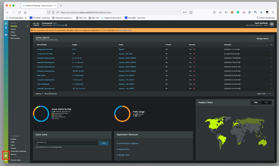
Task: Select Alarms in the Monitor menu
Action: click(x=13, y=29)
